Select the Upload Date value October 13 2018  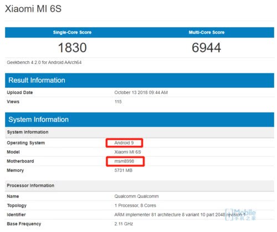[141, 92]
